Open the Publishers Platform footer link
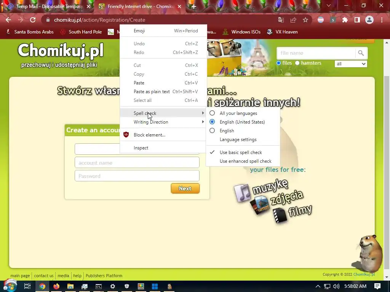 [x=104, y=276]
